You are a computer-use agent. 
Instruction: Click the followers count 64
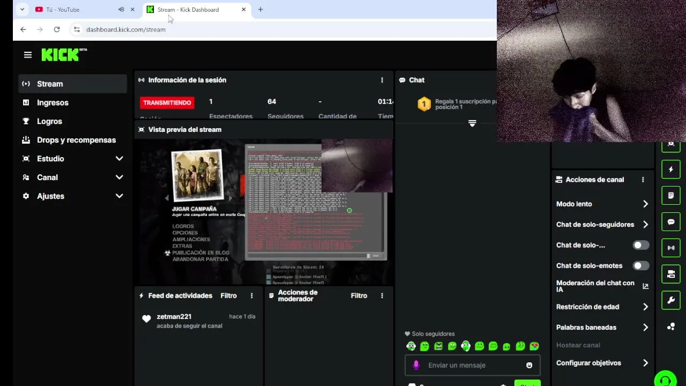(x=272, y=101)
